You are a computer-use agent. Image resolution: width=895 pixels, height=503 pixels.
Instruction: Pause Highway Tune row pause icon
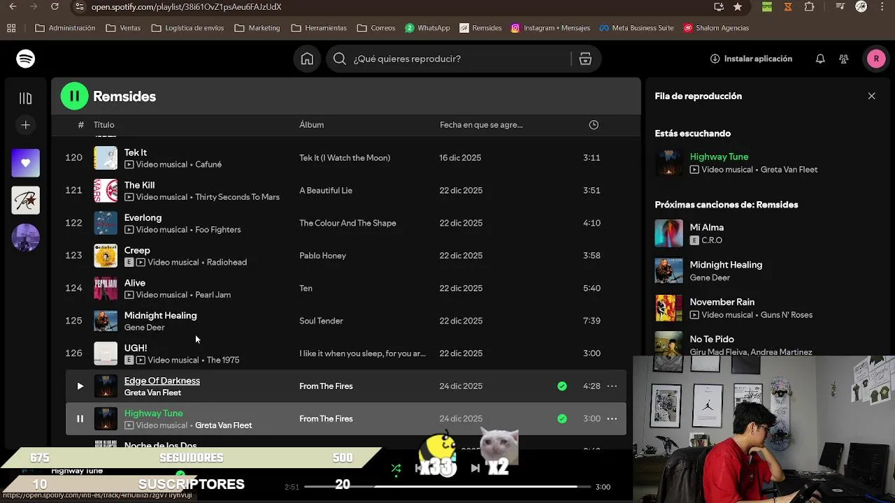coord(80,418)
